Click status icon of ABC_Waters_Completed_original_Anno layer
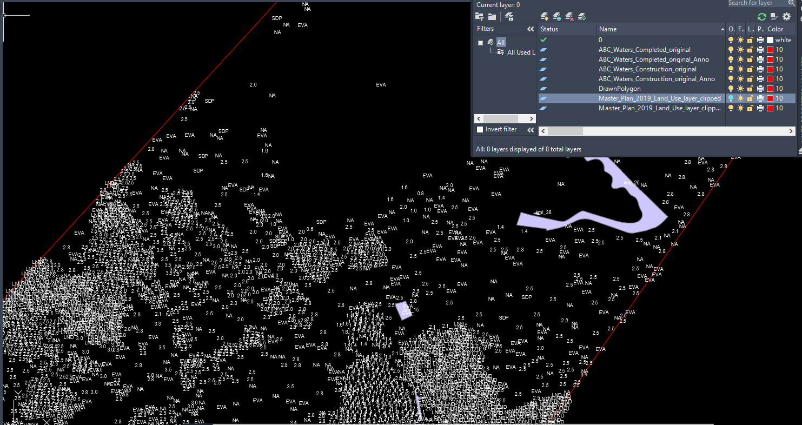 pos(543,59)
